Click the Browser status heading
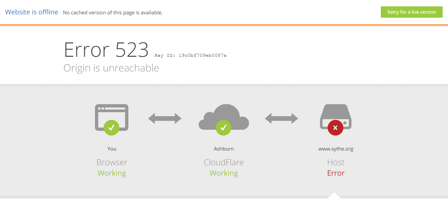The width and height of the screenshot is (448, 207). click(x=112, y=162)
